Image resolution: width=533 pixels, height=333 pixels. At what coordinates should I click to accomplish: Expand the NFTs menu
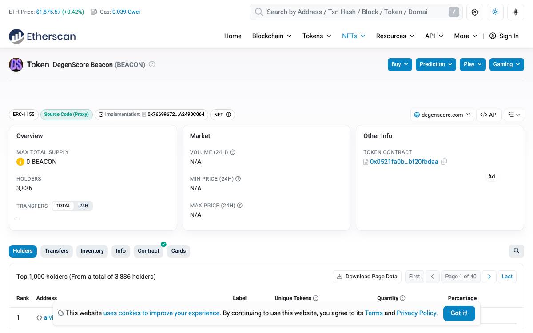pyautogui.click(x=354, y=36)
